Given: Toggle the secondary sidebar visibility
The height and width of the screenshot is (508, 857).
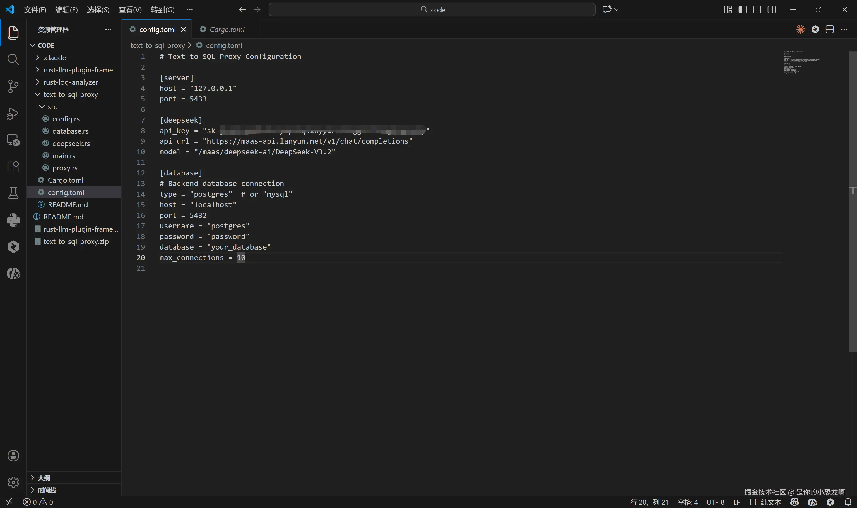Looking at the screenshot, I should point(771,9).
